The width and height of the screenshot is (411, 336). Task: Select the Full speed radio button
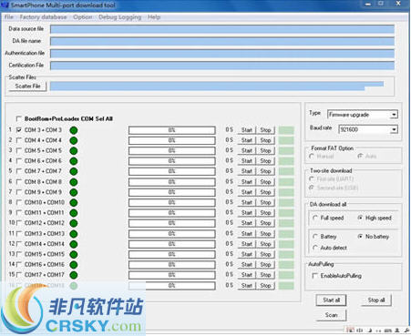315,218
